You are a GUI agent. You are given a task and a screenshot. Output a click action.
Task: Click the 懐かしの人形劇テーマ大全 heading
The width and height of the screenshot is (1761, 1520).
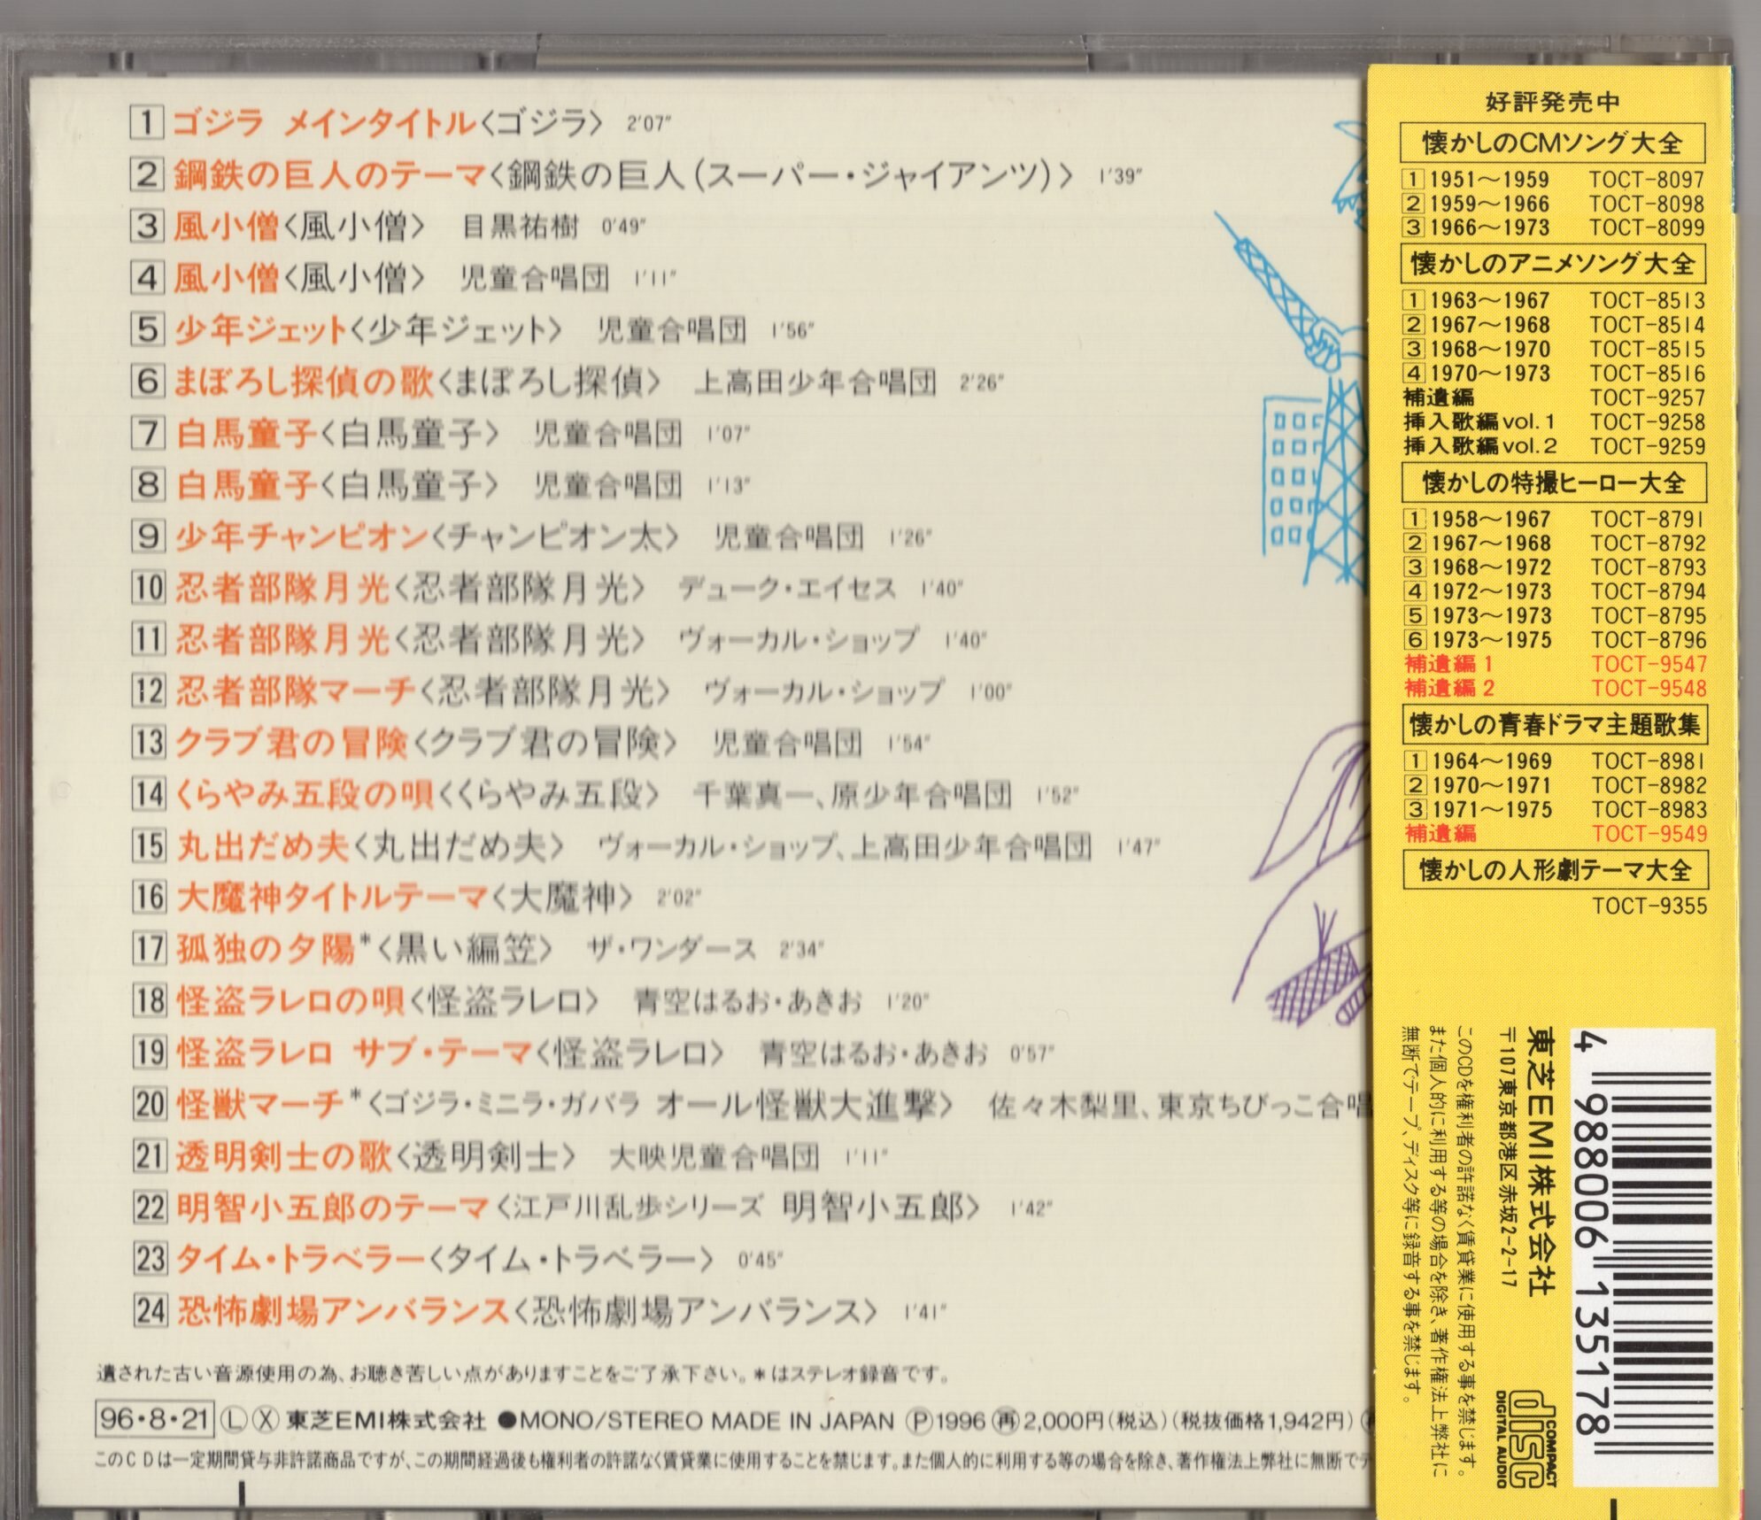point(1556,870)
